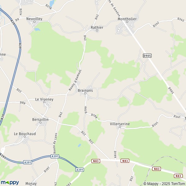The width and height of the screenshot is (186, 186).
Task: Select the rightmost N83 road shield
Action: coord(178,176)
